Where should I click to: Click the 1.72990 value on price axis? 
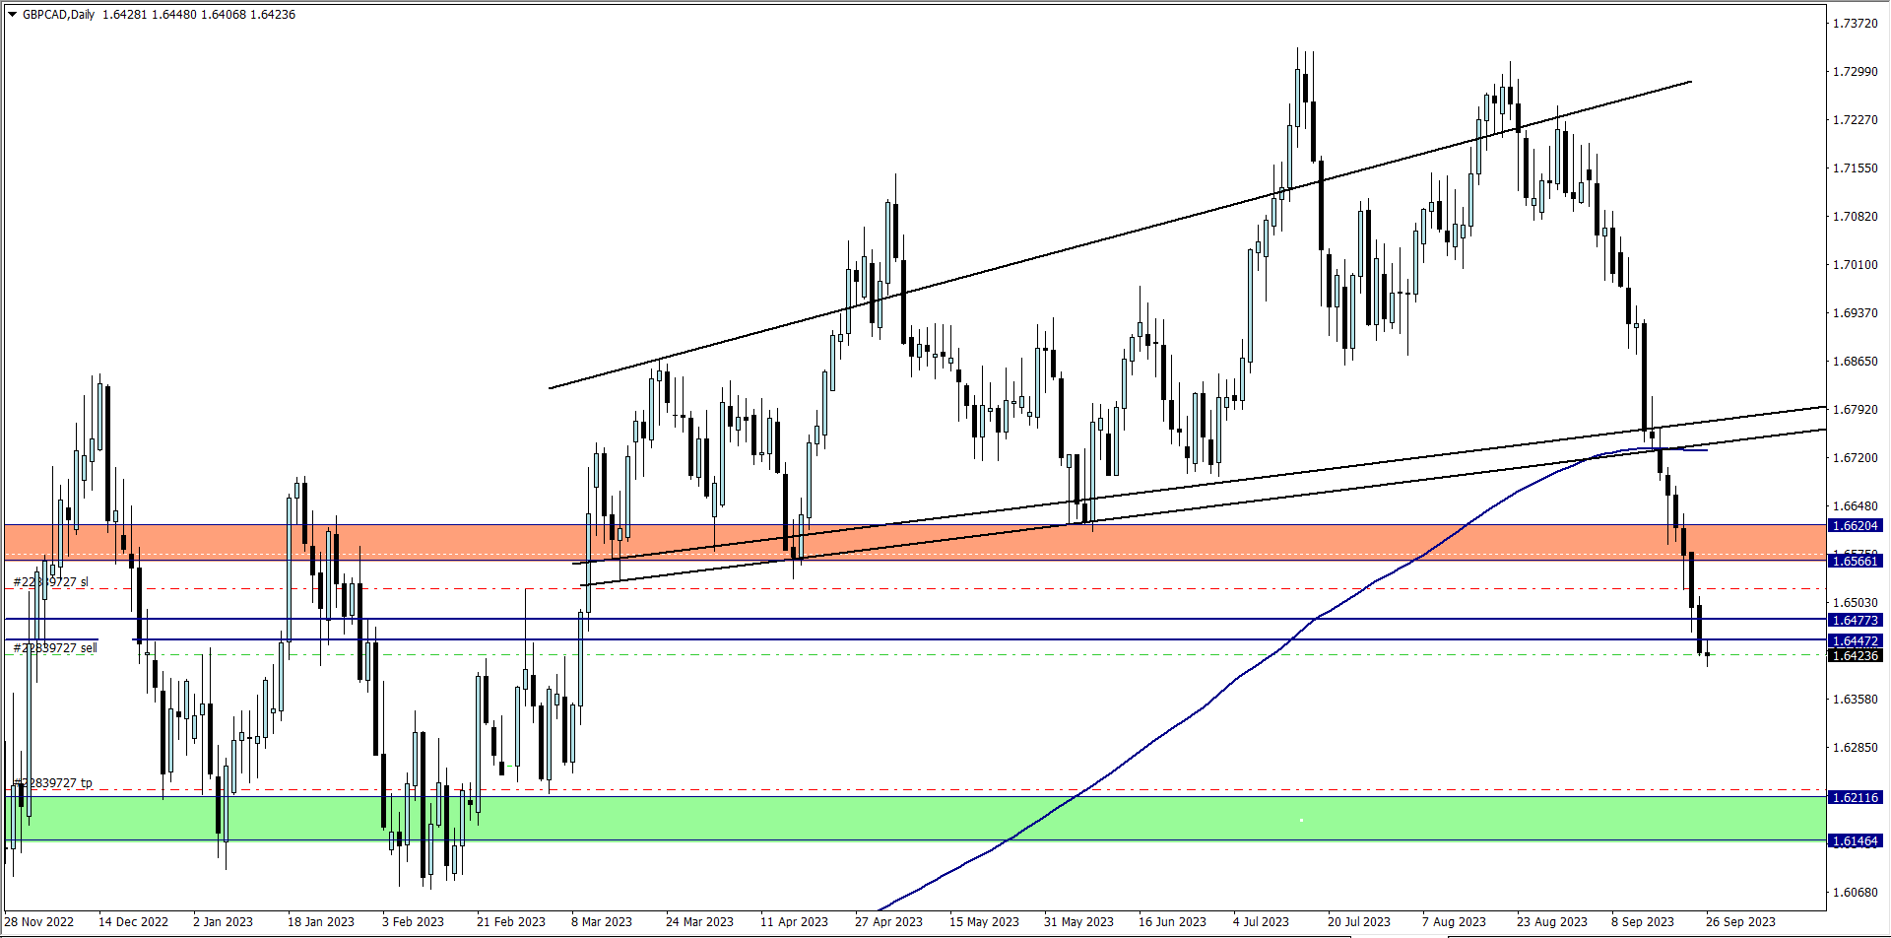(1855, 72)
